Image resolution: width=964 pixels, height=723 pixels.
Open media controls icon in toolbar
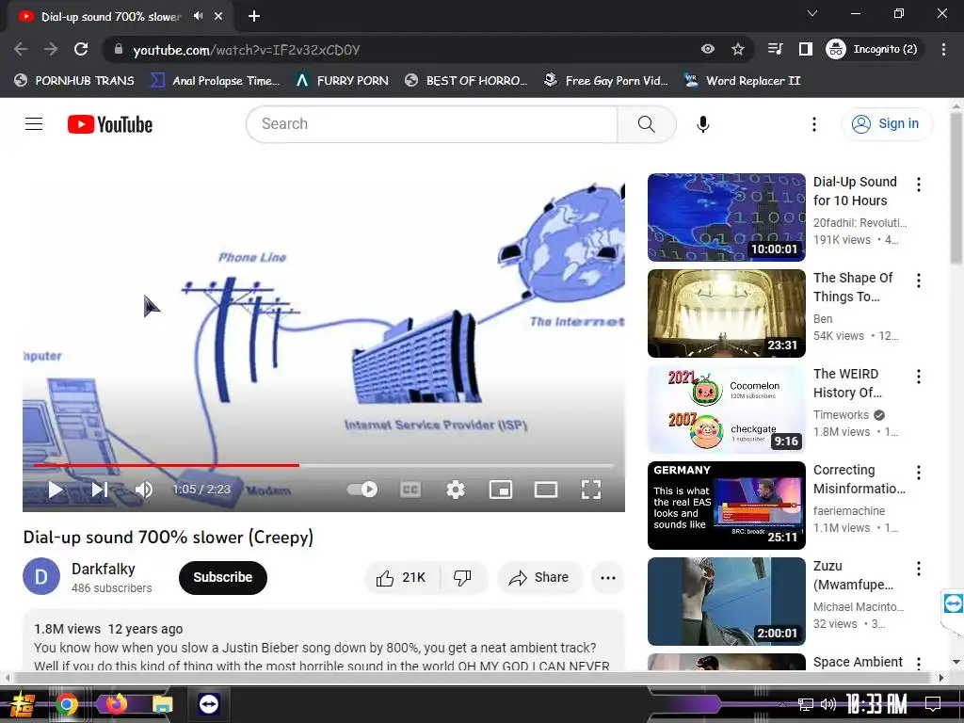[776, 49]
